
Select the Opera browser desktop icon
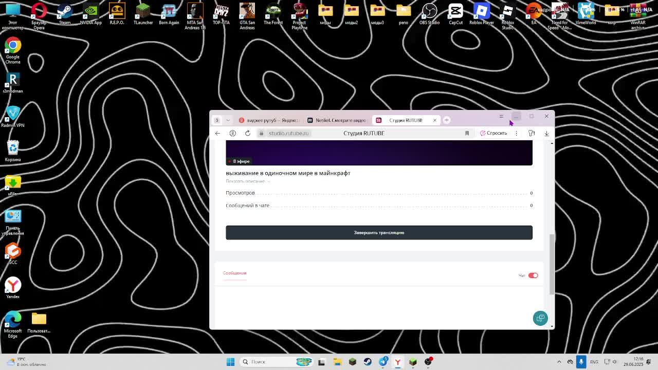click(x=39, y=16)
